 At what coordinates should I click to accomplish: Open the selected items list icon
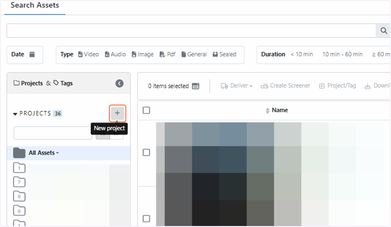[x=195, y=86]
